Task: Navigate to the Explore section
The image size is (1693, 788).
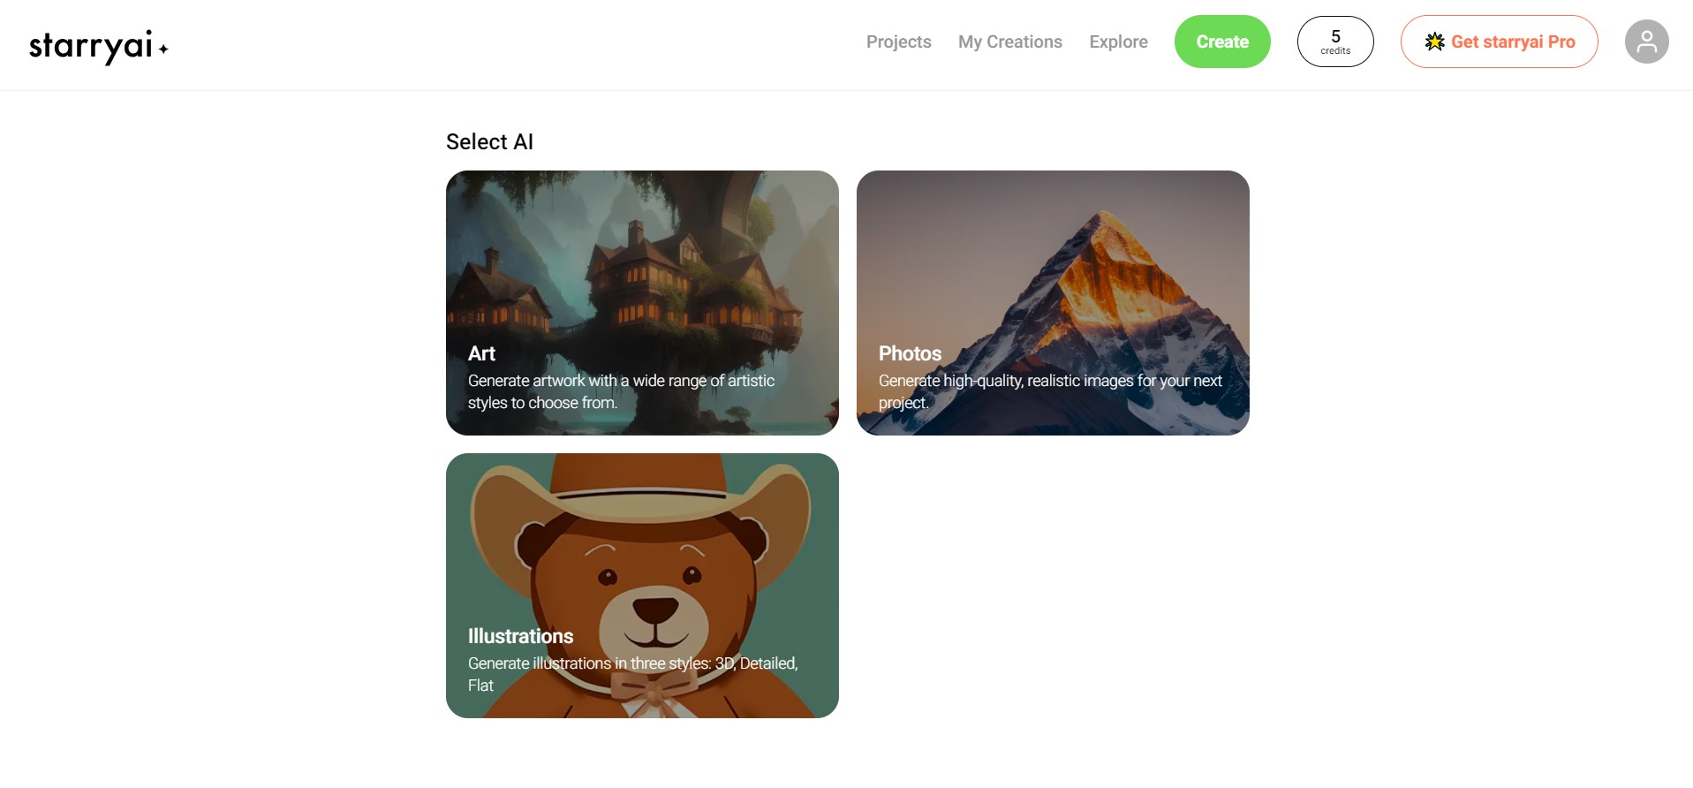Action: point(1118,42)
